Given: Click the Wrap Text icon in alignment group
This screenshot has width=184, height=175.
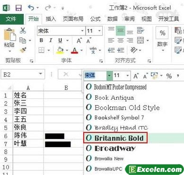Looking at the screenshot, I should (x=140, y=30).
